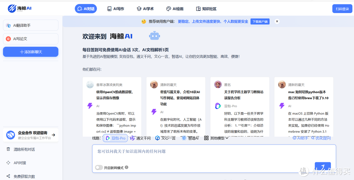This screenshot has height=180, width=354.
Task: Open 免费获取次数
Action: tap(24, 176)
